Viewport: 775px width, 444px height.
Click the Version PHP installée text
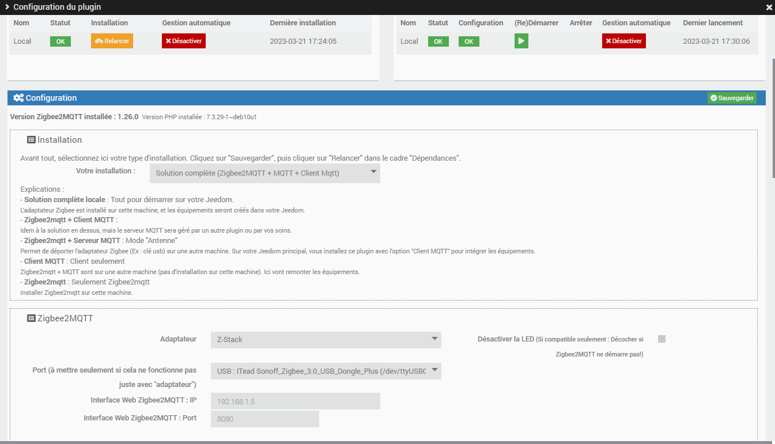199,117
